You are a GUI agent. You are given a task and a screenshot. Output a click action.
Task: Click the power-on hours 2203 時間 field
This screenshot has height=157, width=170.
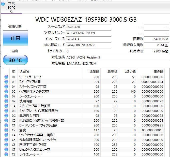tap(157, 51)
